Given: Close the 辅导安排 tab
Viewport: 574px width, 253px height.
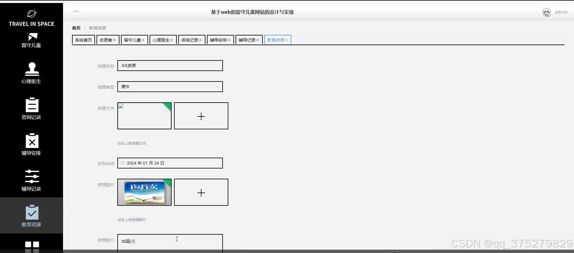Looking at the screenshot, I should coord(229,40).
